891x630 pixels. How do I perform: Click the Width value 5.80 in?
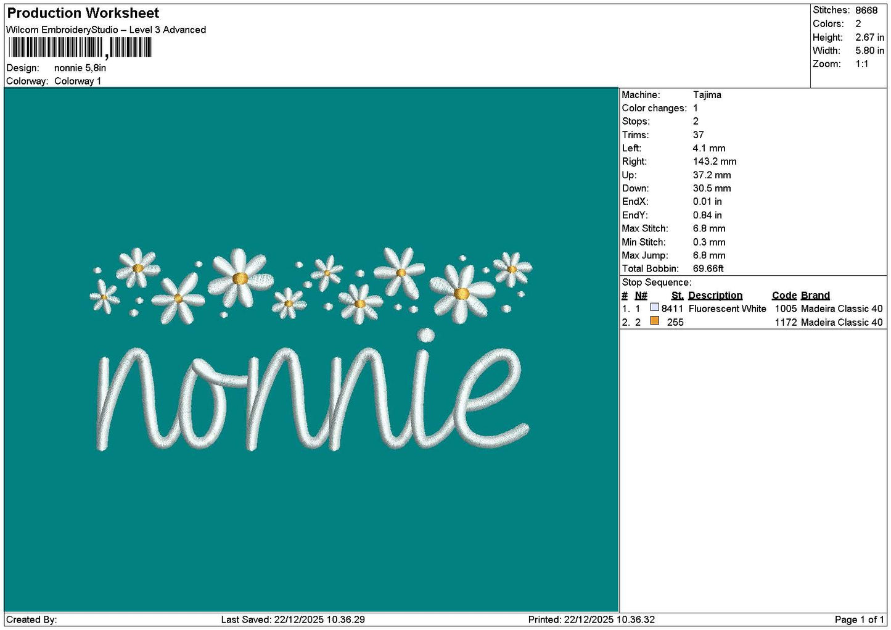869,51
